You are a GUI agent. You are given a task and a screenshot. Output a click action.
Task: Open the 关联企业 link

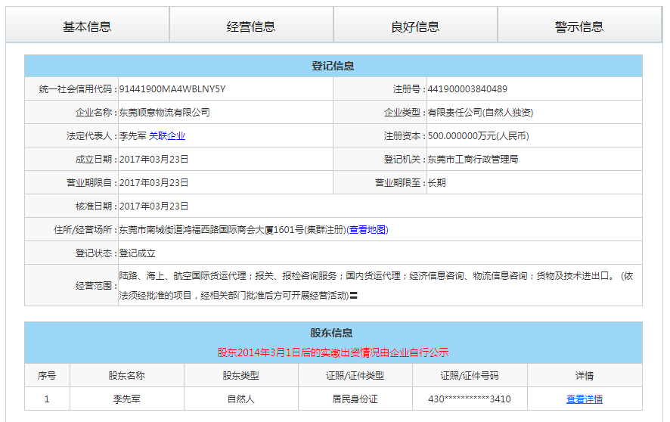(x=167, y=136)
